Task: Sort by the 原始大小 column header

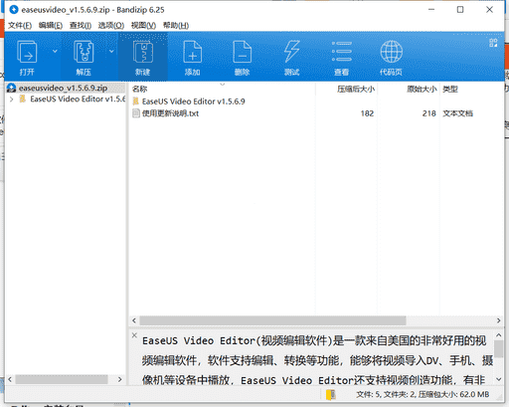Action: pos(421,89)
